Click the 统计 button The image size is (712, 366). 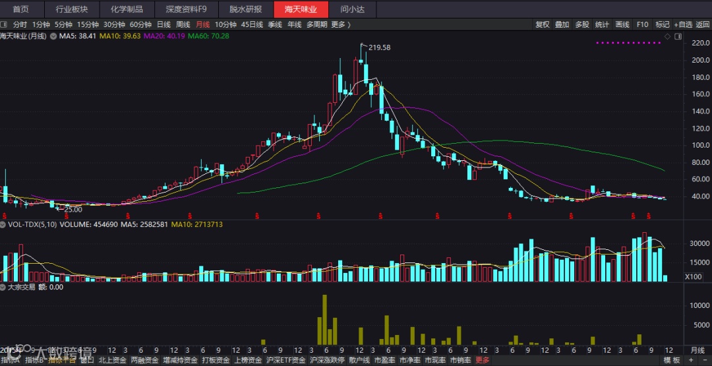tap(602, 24)
